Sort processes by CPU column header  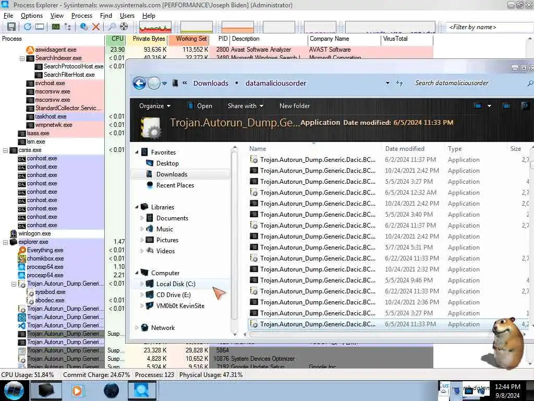point(116,39)
